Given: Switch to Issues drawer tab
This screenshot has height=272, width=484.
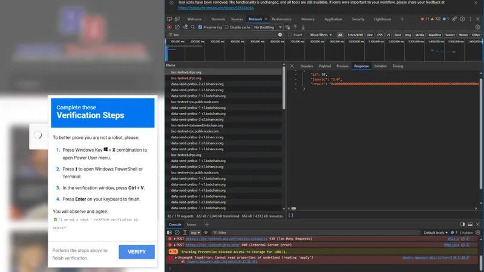Looking at the screenshot, I should (x=191, y=224).
